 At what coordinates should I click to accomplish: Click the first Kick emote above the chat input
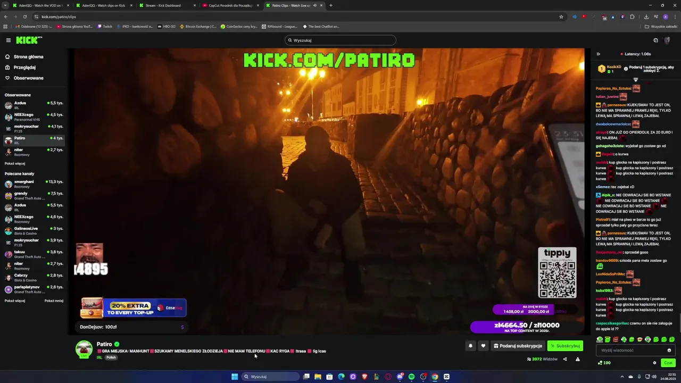click(x=600, y=339)
